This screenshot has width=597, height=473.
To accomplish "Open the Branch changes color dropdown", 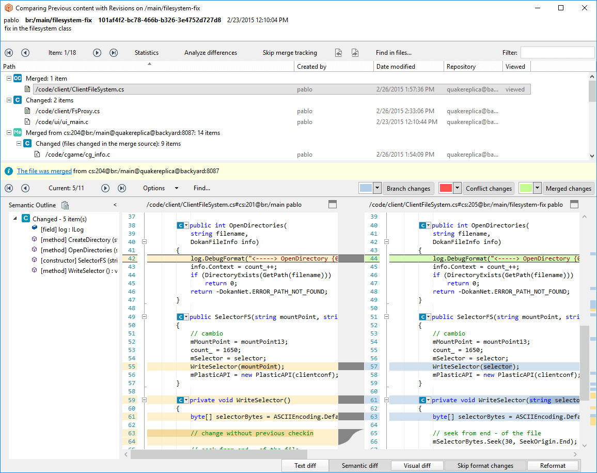I will pyautogui.click(x=377, y=188).
